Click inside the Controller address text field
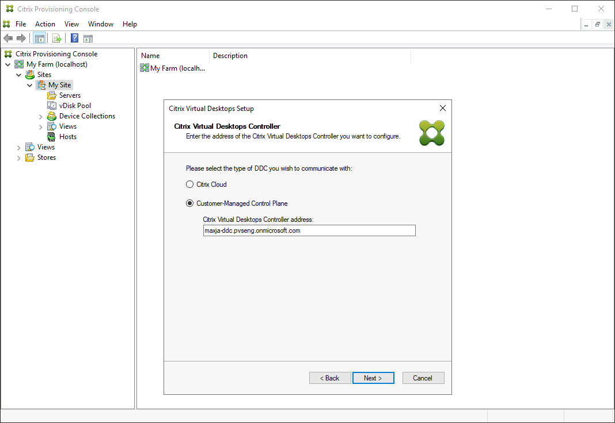 point(309,230)
